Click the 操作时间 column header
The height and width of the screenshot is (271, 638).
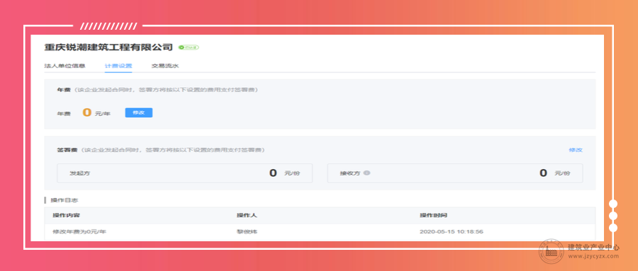pyautogui.click(x=433, y=215)
